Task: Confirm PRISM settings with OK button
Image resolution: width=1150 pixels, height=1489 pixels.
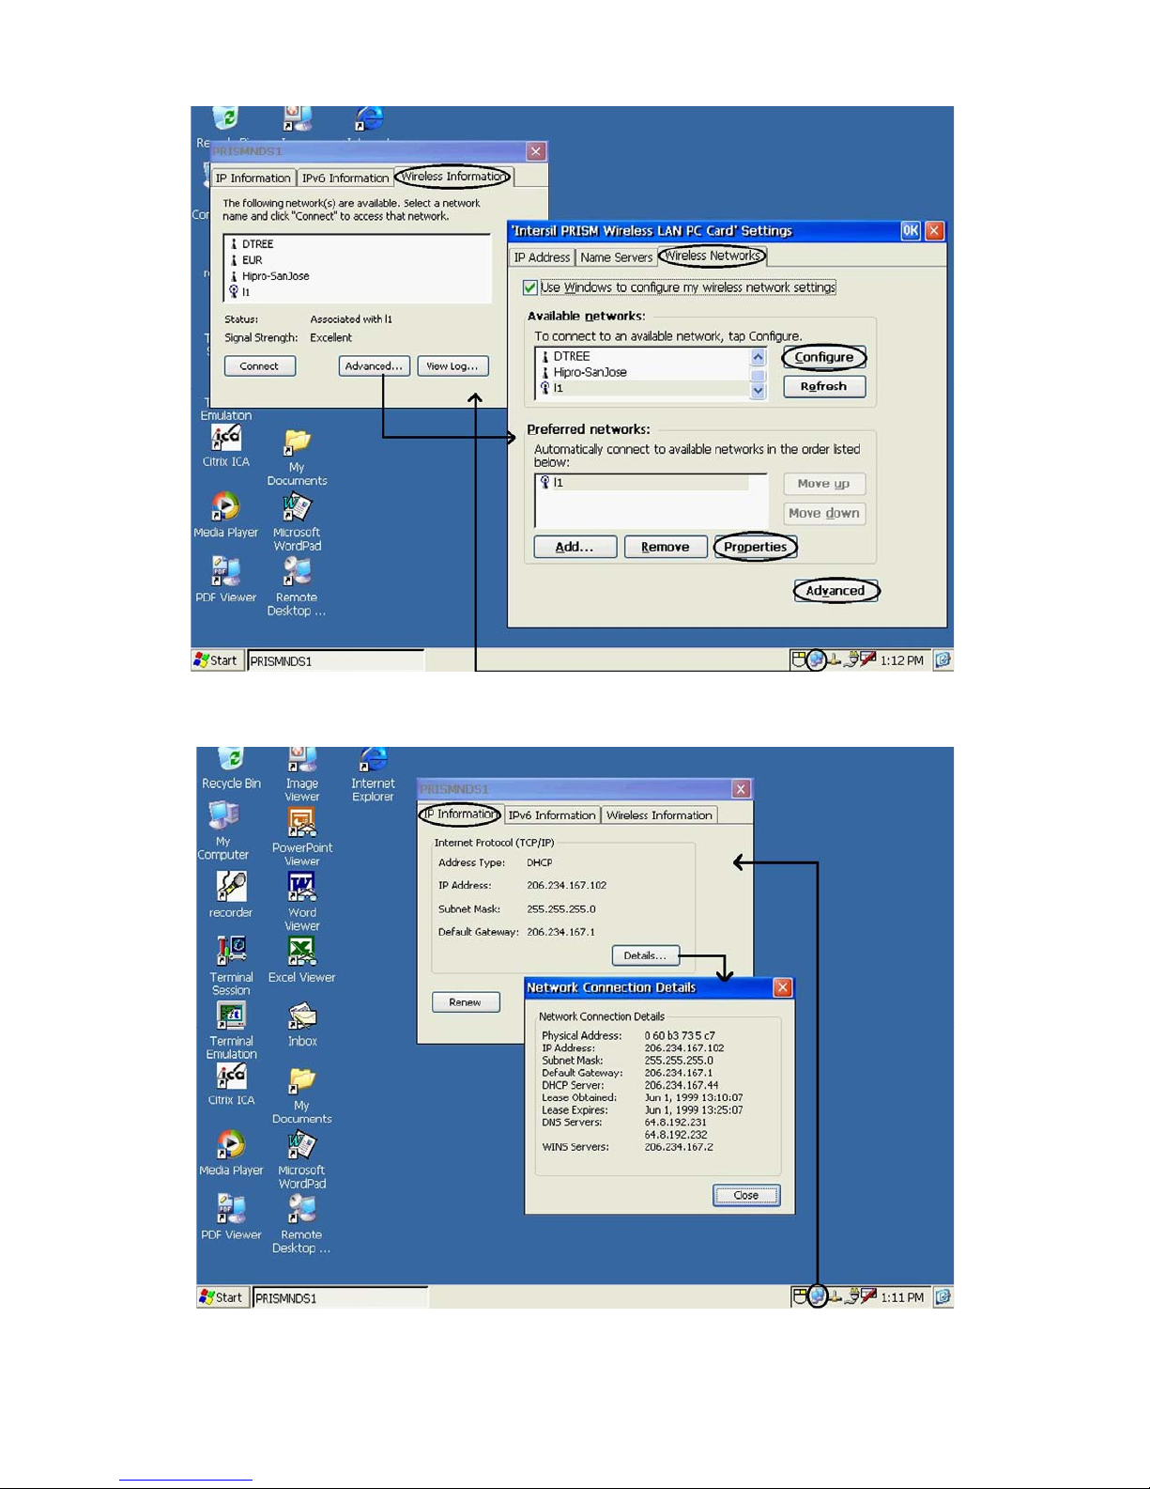Action: 911,231
